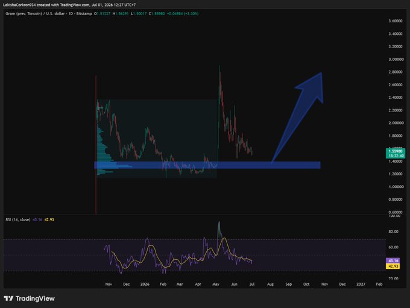
Task: Click the 2.60000 price axis label
Action: (x=396, y=85)
